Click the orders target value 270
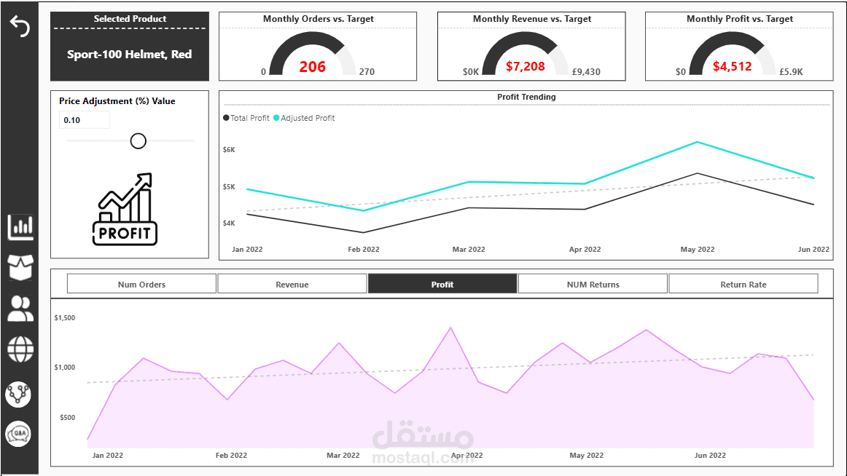The height and width of the screenshot is (476, 847). click(367, 72)
